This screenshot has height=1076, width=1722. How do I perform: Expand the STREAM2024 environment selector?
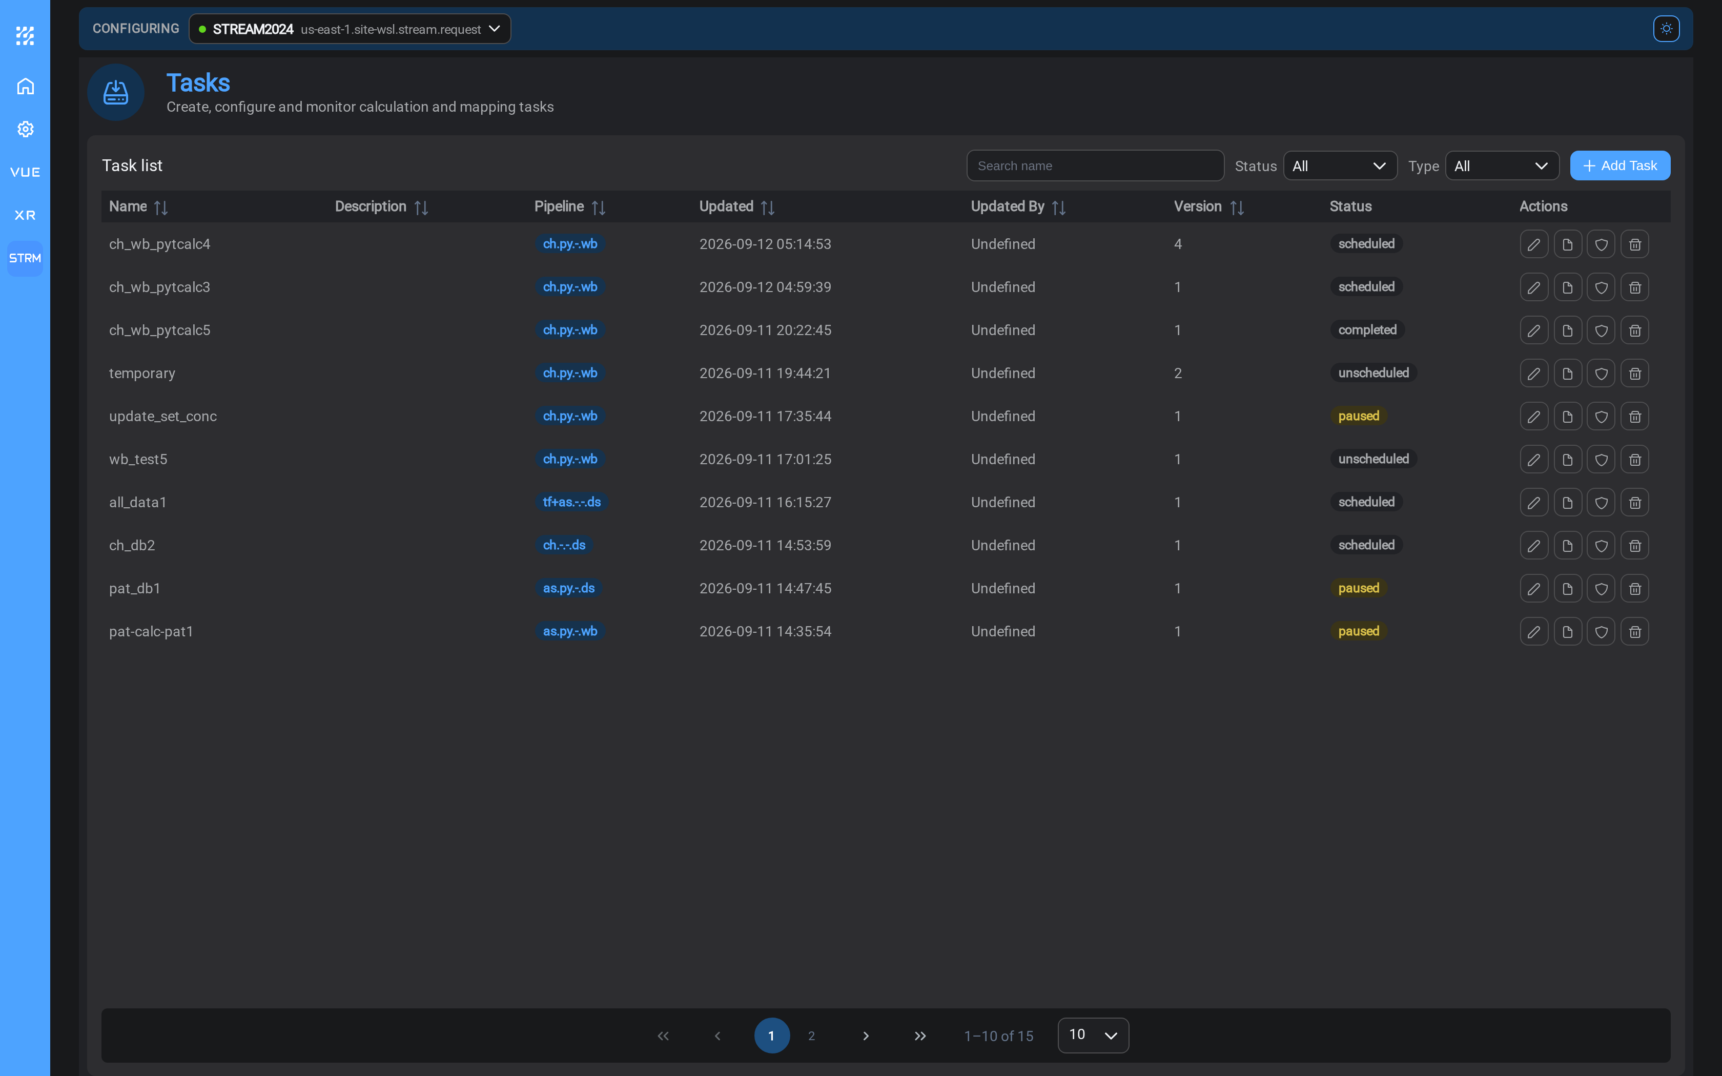pyautogui.click(x=350, y=29)
